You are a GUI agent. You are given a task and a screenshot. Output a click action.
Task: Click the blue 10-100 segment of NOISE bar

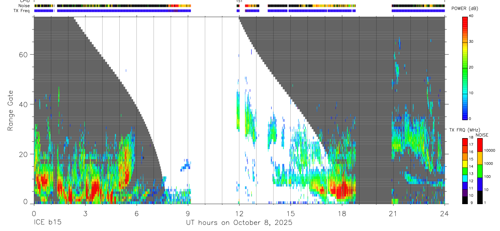pyautogui.click(x=480, y=184)
